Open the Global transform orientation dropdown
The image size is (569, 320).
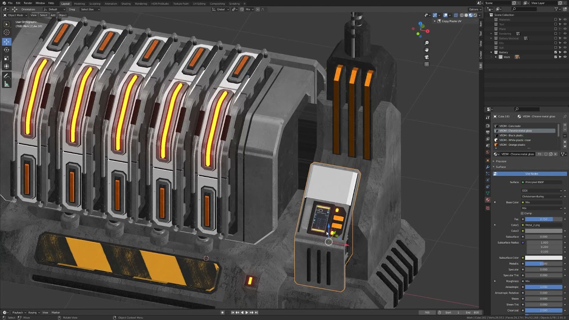(221, 9)
